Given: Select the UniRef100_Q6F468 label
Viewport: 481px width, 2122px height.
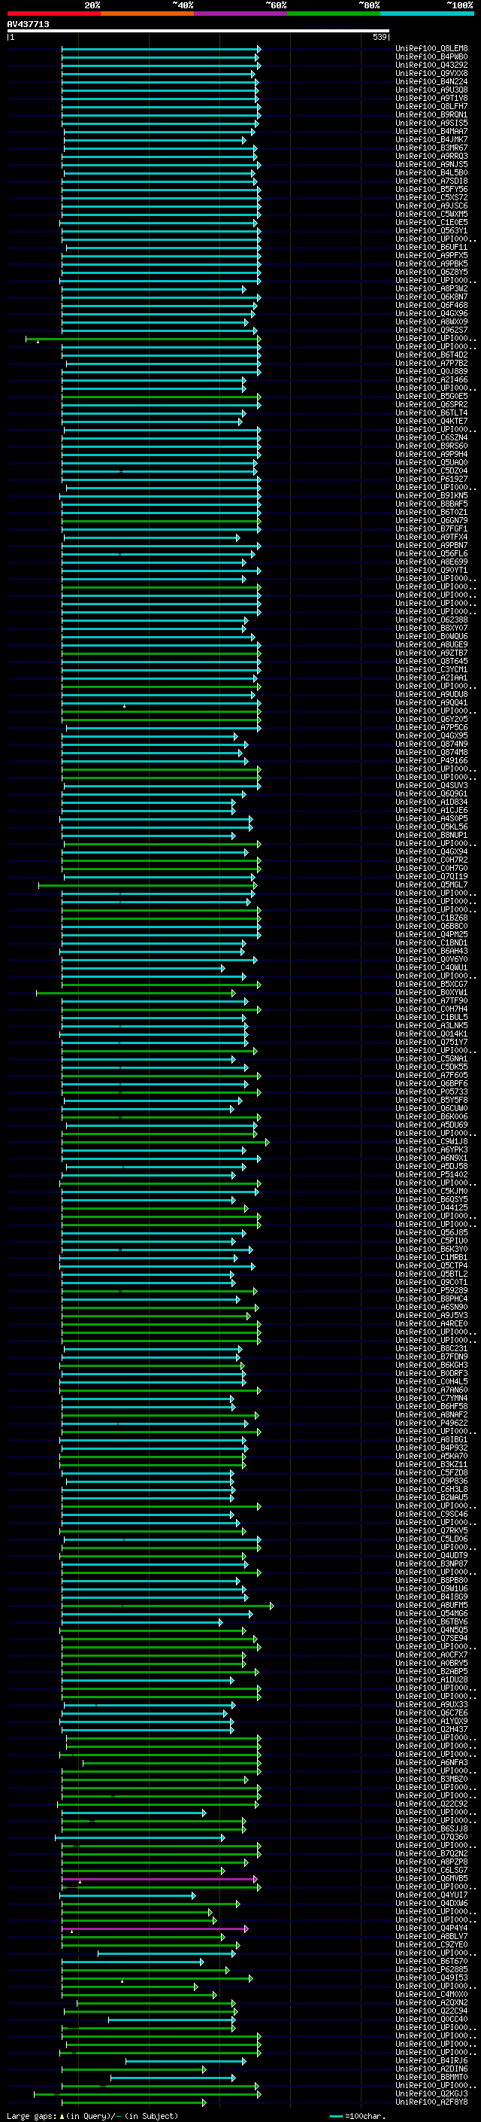Looking at the screenshot, I should click(x=431, y=305).
